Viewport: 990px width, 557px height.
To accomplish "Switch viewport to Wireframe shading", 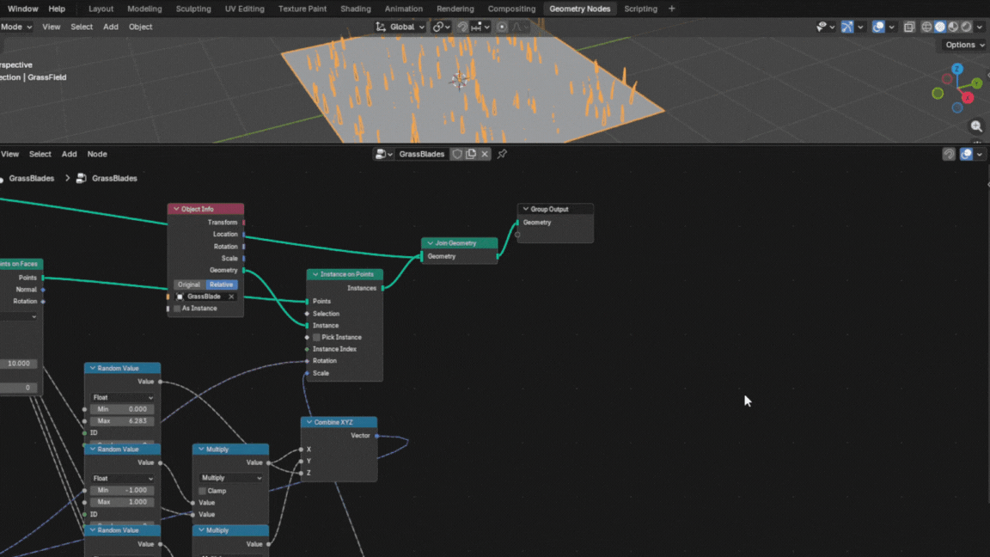I will [926, 26].
